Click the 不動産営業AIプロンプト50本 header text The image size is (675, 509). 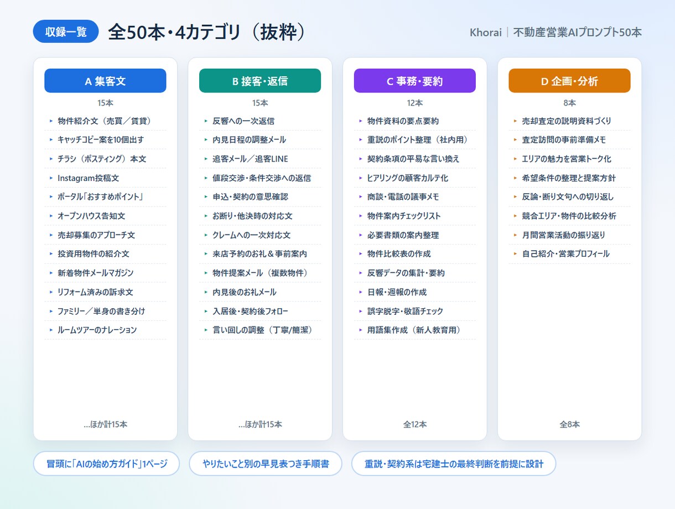pos(578,33)
